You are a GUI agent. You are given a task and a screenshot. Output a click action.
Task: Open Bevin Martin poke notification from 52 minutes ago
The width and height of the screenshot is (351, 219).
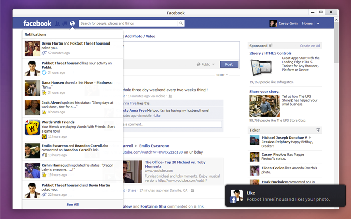point(72,49)
